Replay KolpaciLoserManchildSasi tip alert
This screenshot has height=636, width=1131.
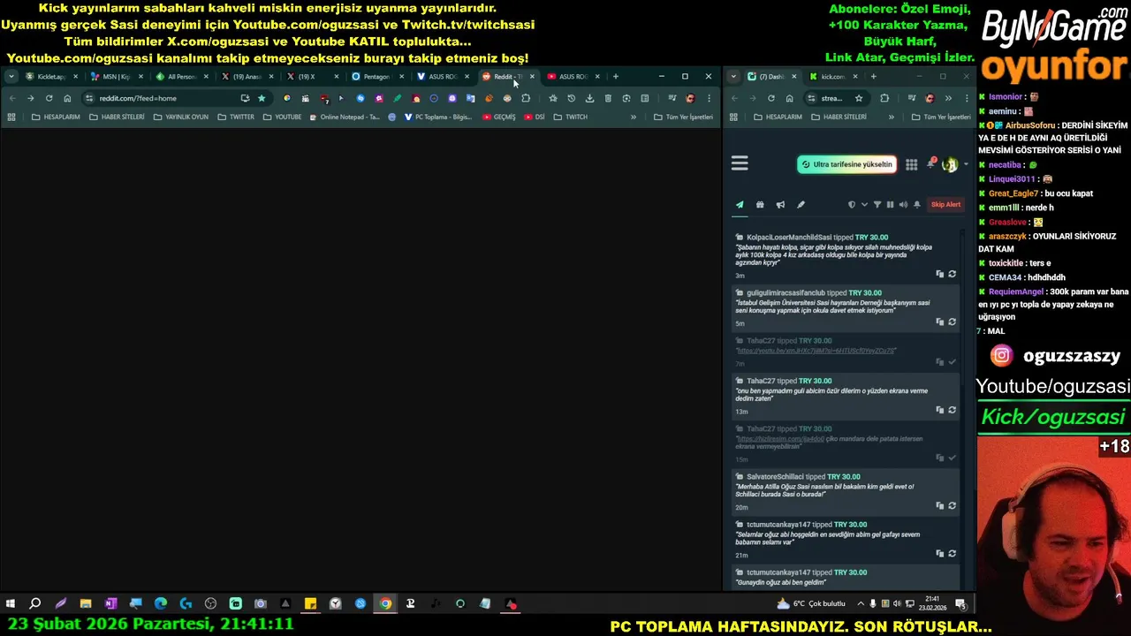(952, 274)
